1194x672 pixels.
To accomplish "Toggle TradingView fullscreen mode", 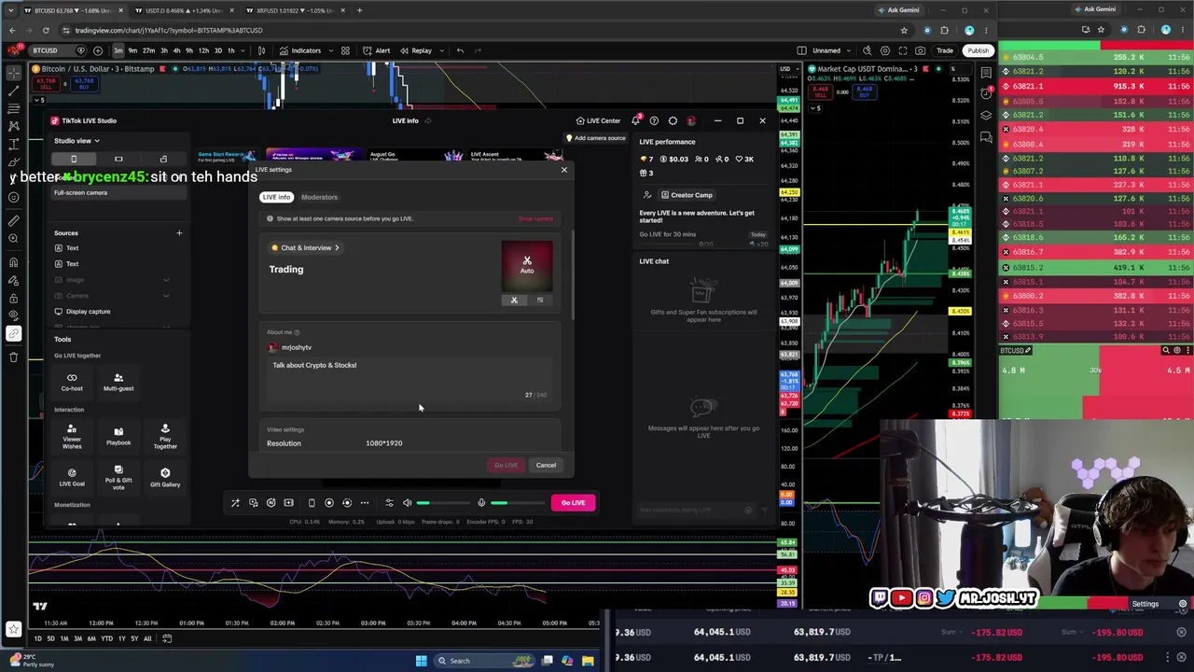I will 903,50.
